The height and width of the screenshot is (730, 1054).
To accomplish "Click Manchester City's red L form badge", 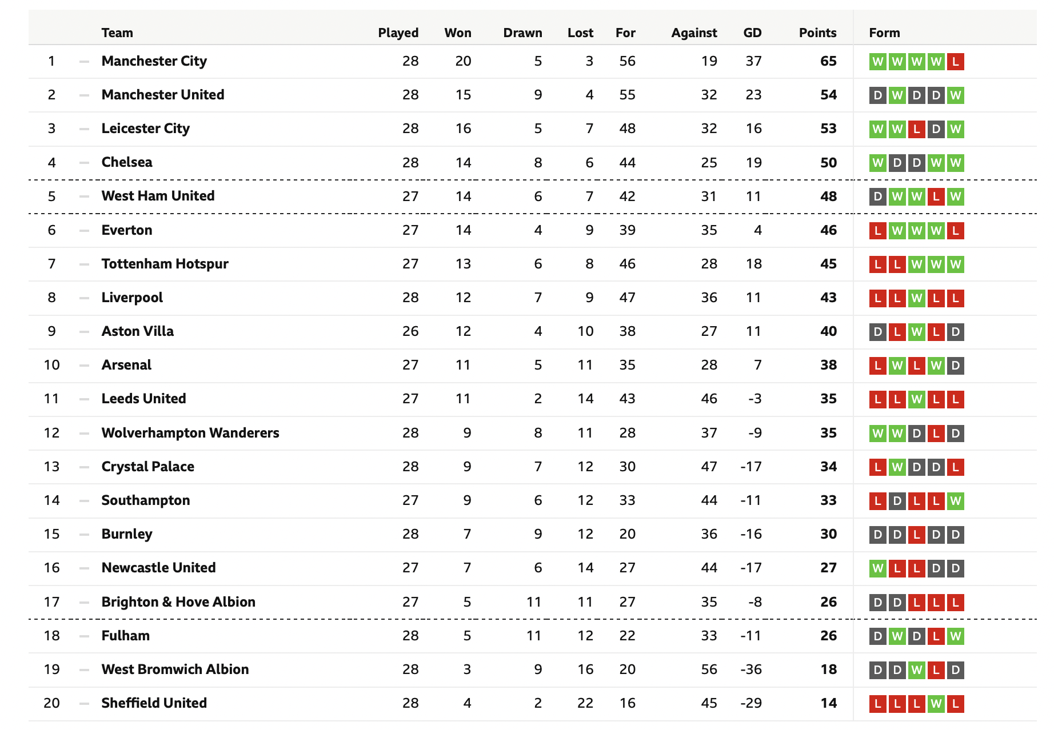I will (955, 61).
